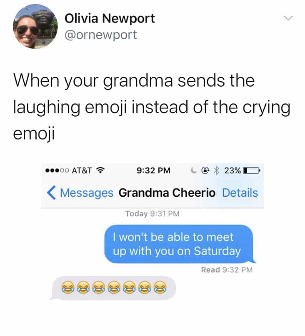Tap the Grandma Cheerio conversation title

click(167, 193)
